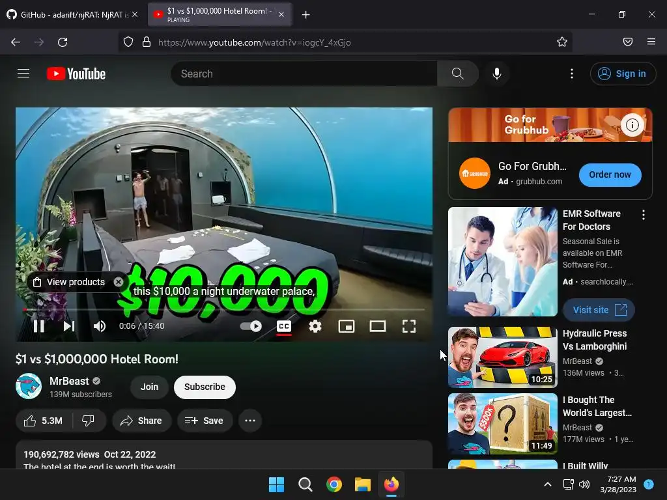Go back in Firefox

tap(16, 42)
